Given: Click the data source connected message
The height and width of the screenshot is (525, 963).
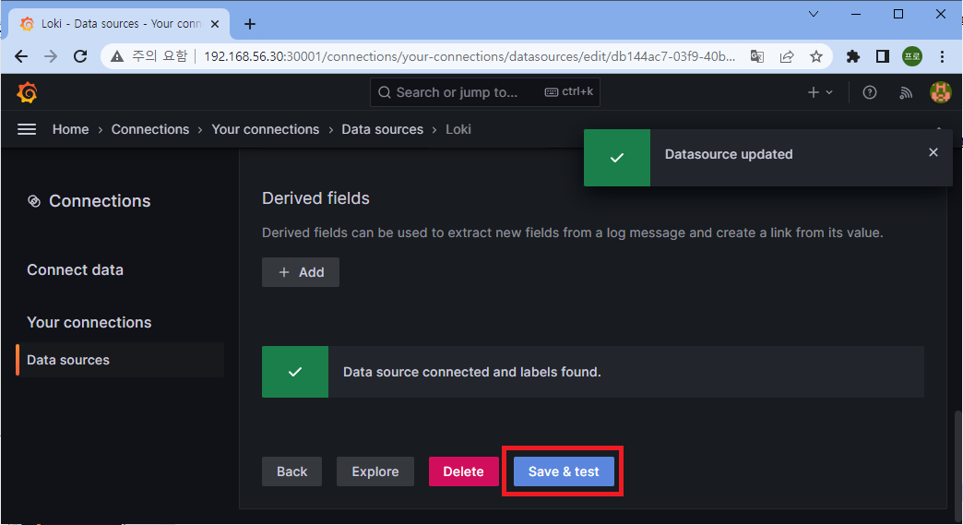Looking at the screenshot, I should 471,372.
